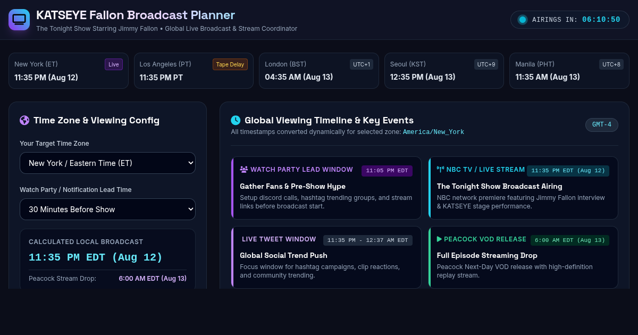Click the Live badge on New York card
Viewport: 638px width, 335px height.
(x=114, y=64)
